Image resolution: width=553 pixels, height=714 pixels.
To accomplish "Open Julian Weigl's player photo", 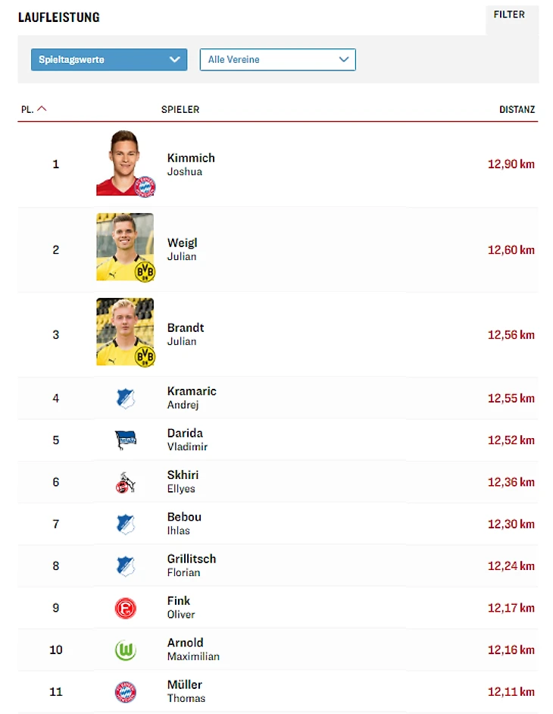I will pos(125,248).
